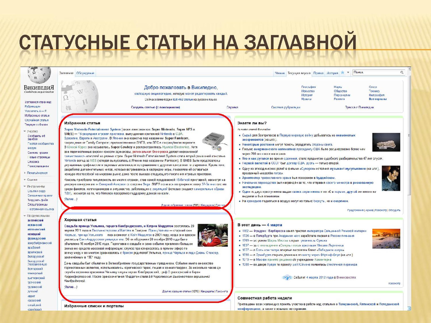
Task: Open the royal wedding photo thumbnail
Action: [213, 235]
